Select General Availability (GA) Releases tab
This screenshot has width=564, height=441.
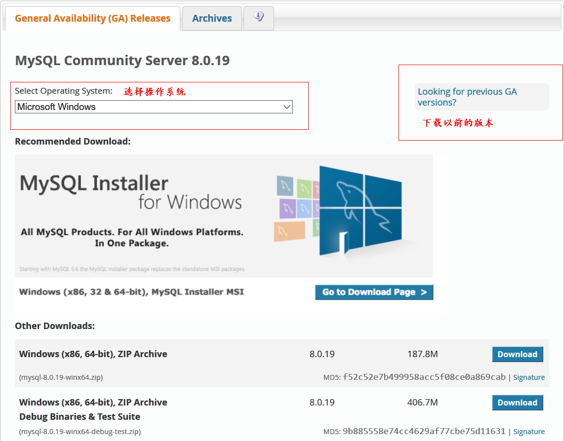coord(92,18)
